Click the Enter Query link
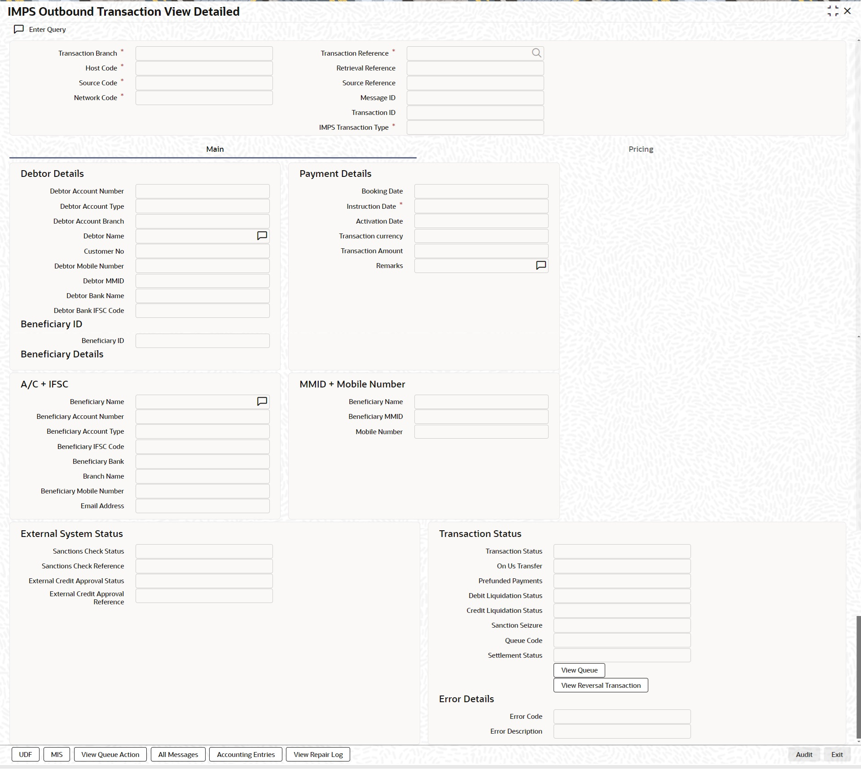Viewport: 861px width, 770px height. click(x=47, y=29)
